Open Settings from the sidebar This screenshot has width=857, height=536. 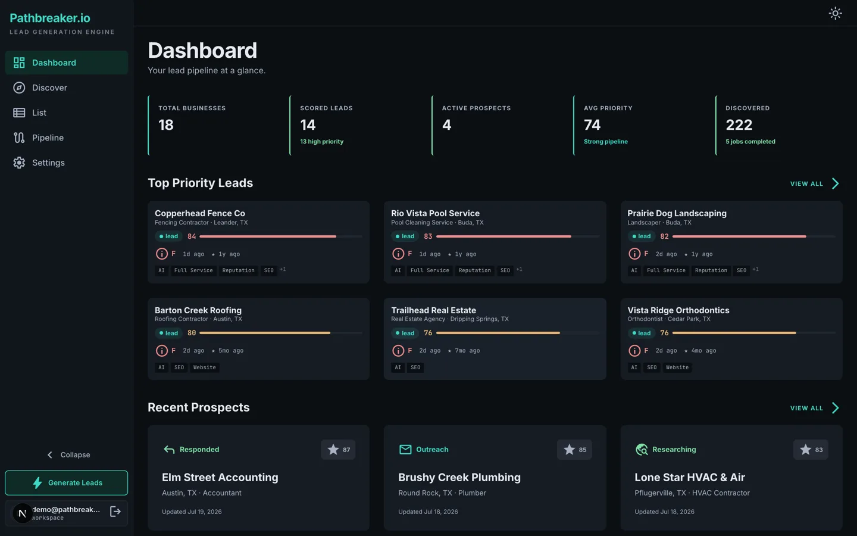coord(67,163)
